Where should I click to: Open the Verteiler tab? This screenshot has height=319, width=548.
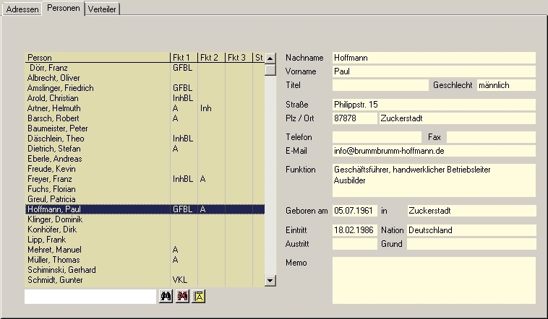pos(103,9)
